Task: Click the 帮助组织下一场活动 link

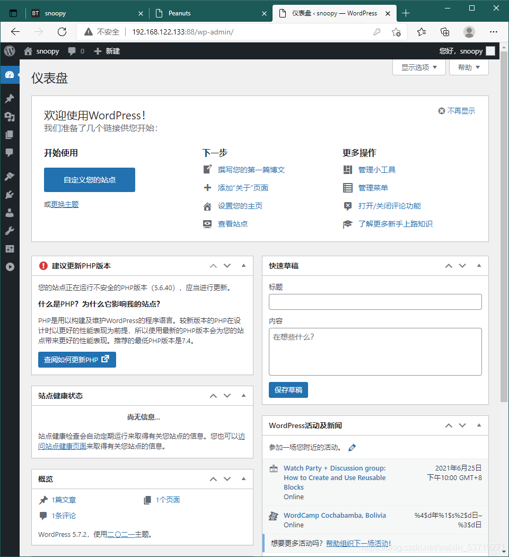Action: [357, 543]
